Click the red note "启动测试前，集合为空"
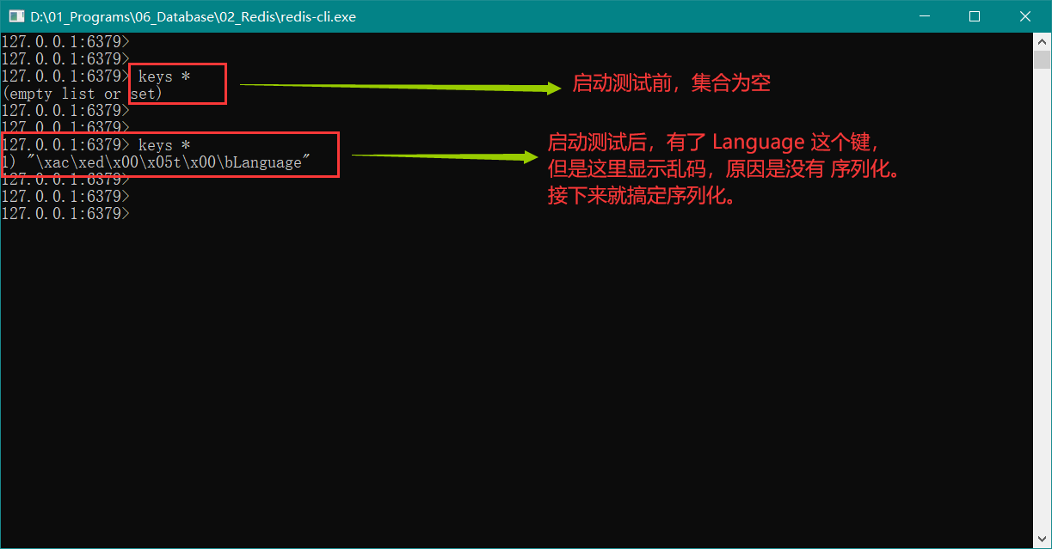 [x=671, y=83]
